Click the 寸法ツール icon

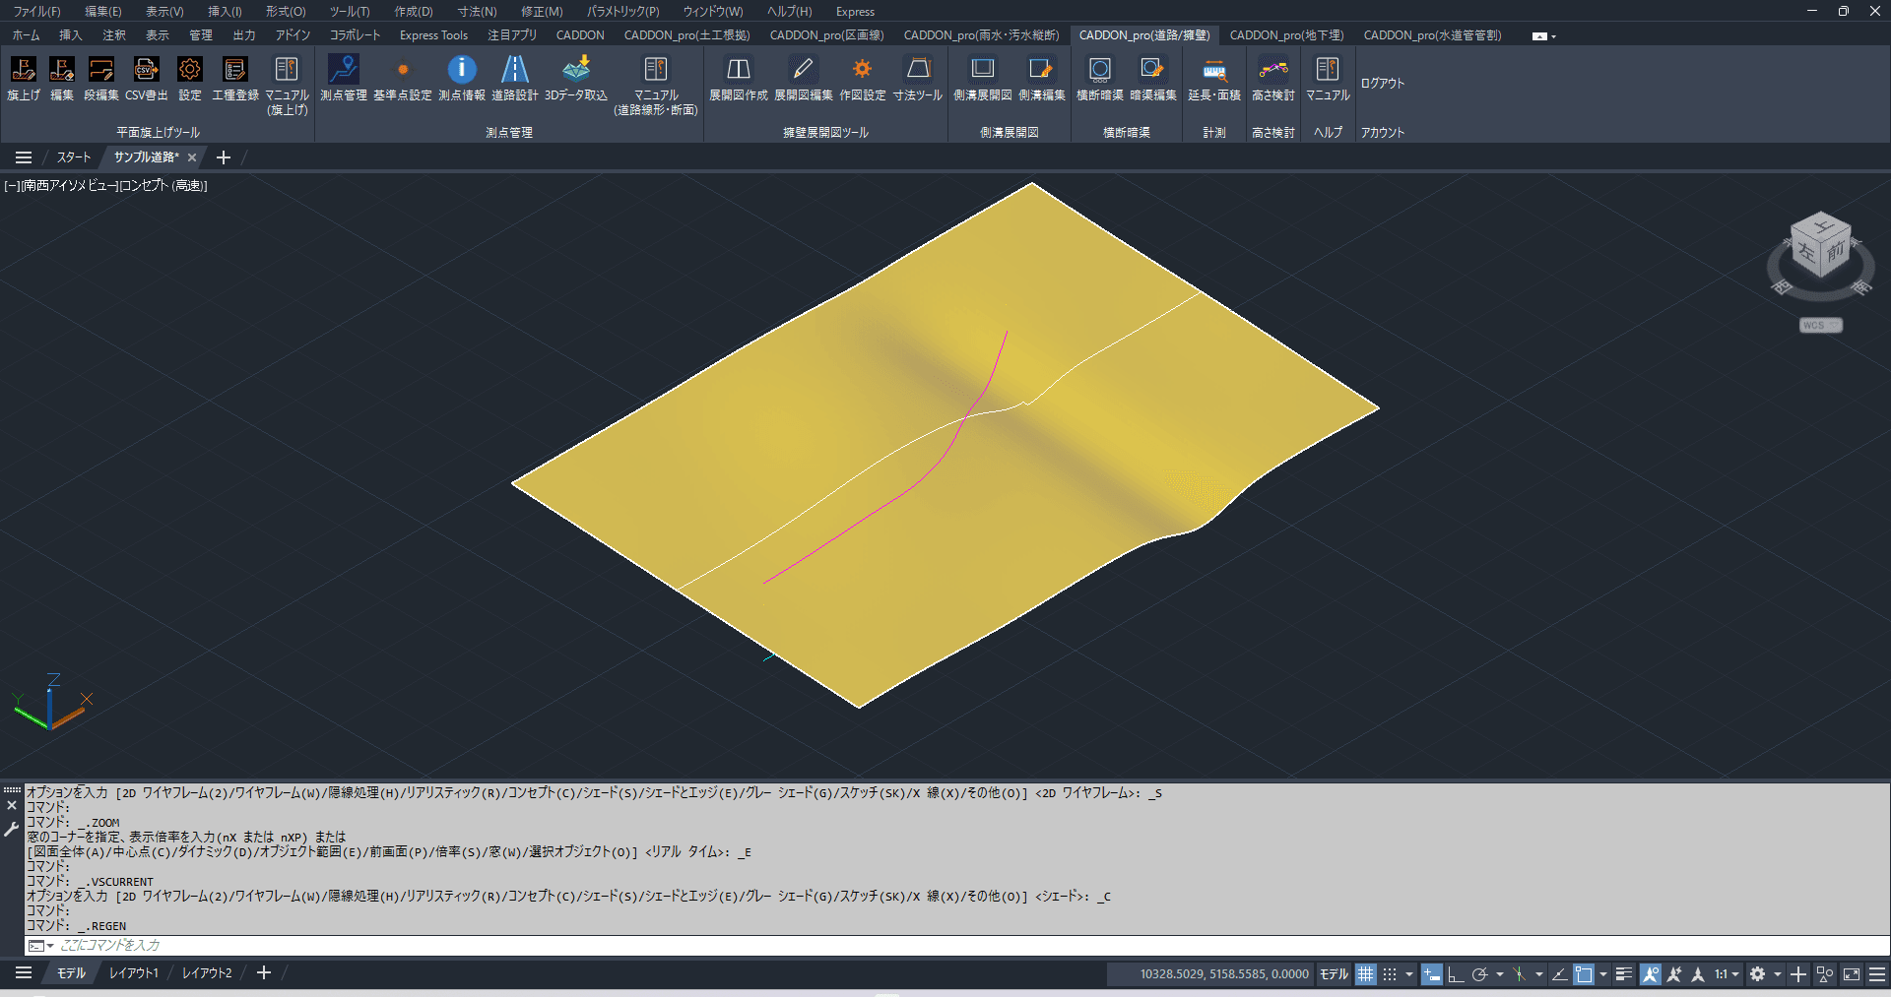point(918,70)
